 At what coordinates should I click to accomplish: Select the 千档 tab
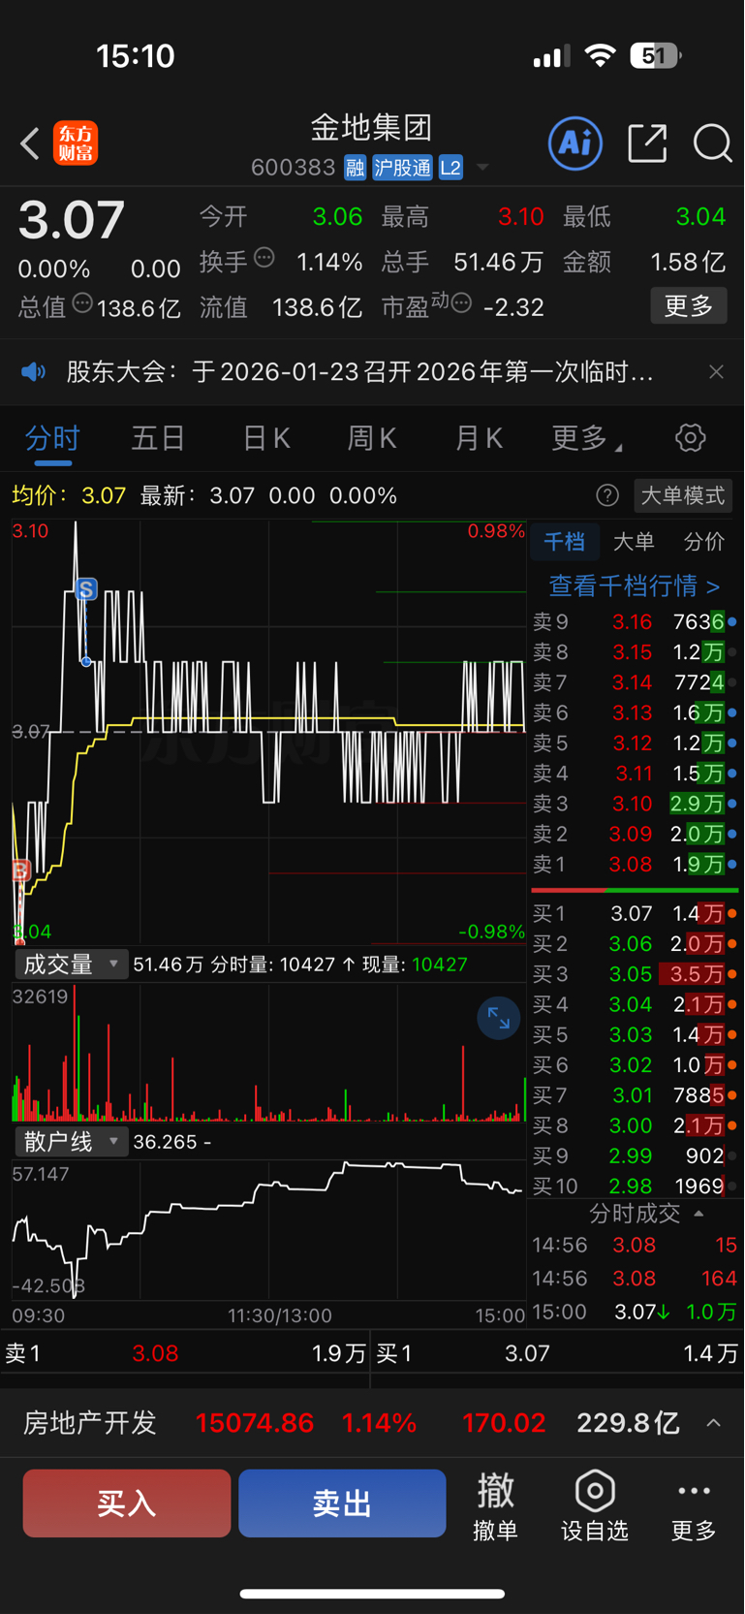(565, 542)
